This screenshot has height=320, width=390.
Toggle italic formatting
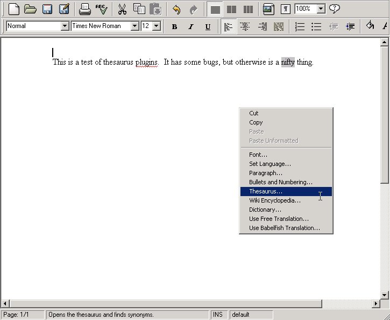click(x=190, y=26)
